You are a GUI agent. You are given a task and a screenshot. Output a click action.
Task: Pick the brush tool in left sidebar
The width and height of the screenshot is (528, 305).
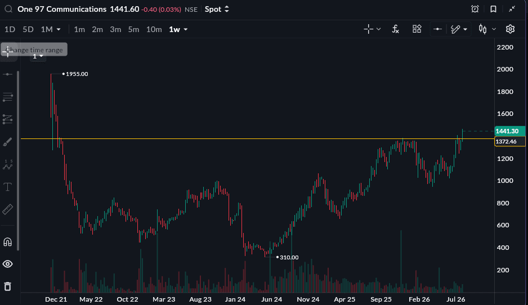(x=7, y=142)
